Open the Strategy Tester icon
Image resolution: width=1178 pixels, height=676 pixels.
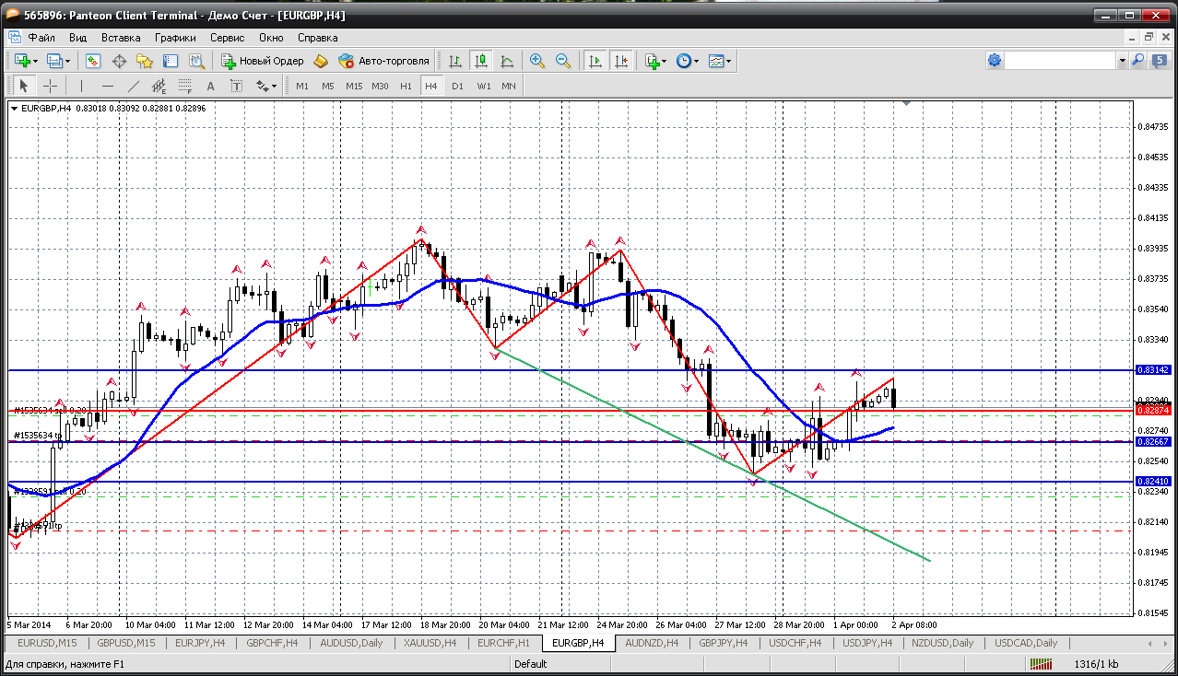click(196, 61)
